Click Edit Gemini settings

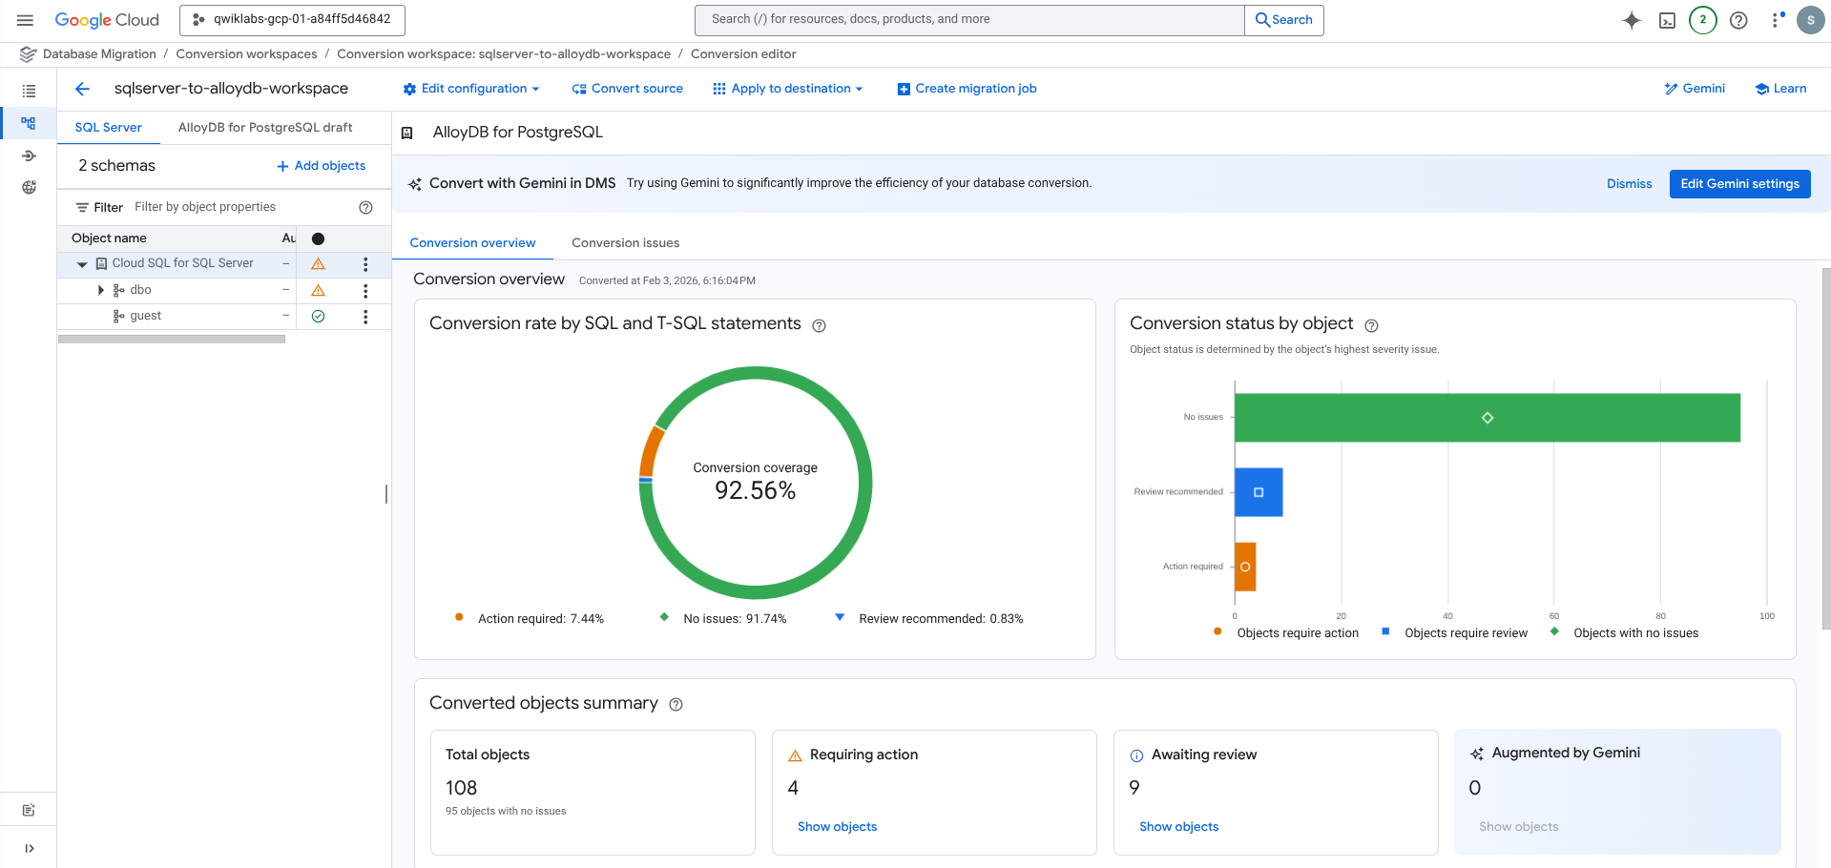coord(1739,184)
